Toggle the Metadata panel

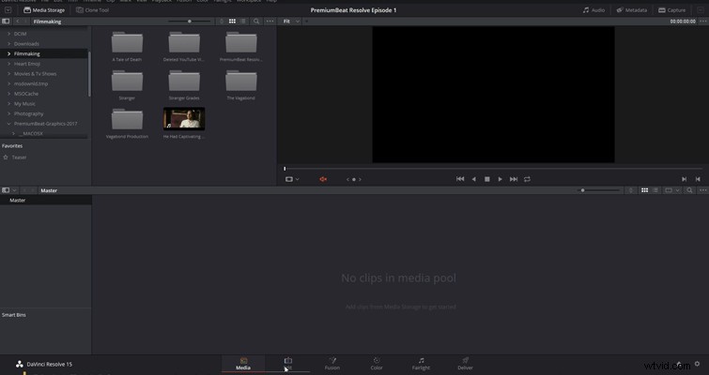tap(632, 10)
